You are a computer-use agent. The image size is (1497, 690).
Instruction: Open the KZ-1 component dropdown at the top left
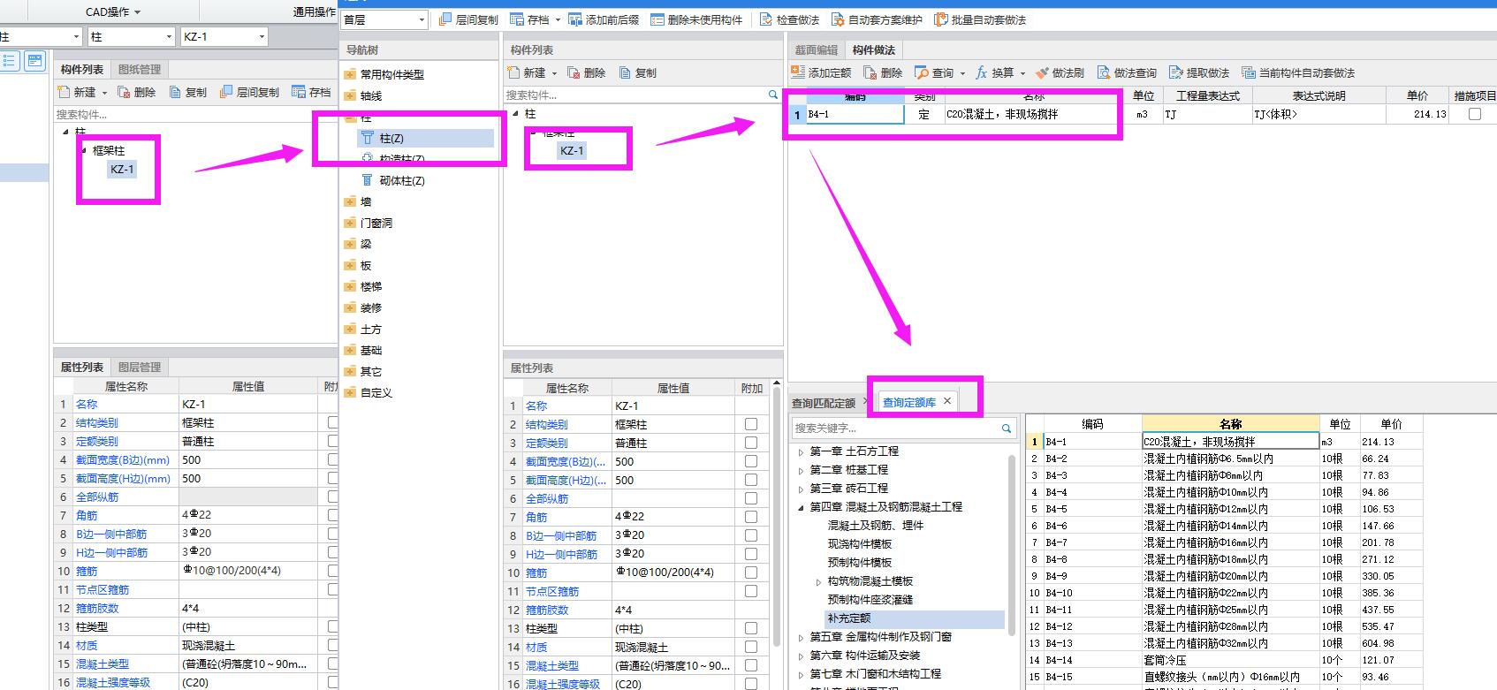click(224, 36)
